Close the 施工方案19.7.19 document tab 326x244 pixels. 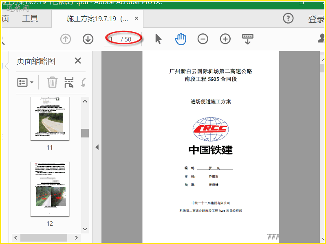point(137,18)
